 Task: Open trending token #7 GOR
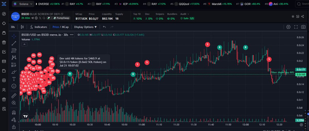248,4
